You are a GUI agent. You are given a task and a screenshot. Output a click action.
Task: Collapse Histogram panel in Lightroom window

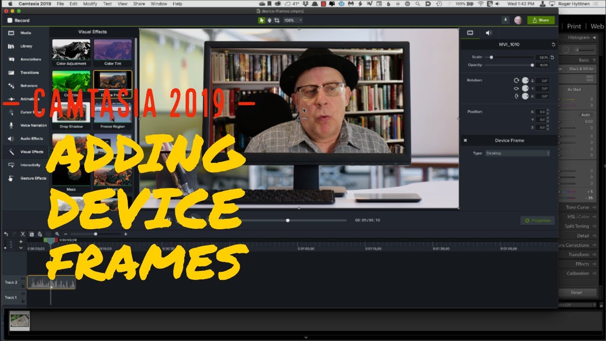tap(594, 37)
